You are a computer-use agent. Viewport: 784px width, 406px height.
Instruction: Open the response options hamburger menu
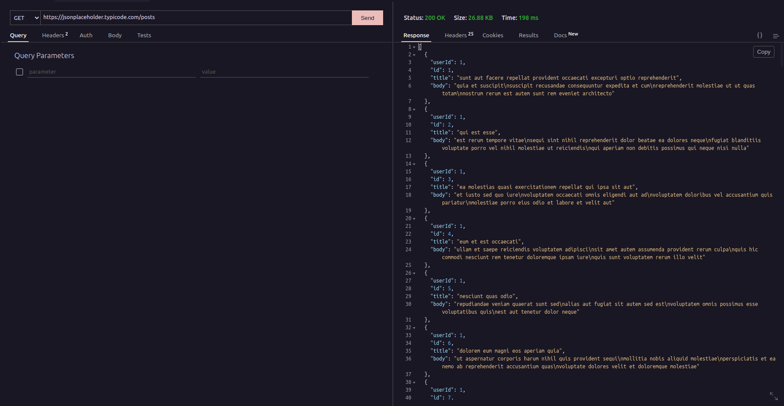tap(775, 36)
